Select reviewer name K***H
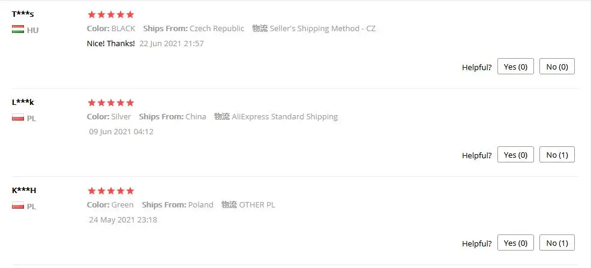 pos(24,191)
